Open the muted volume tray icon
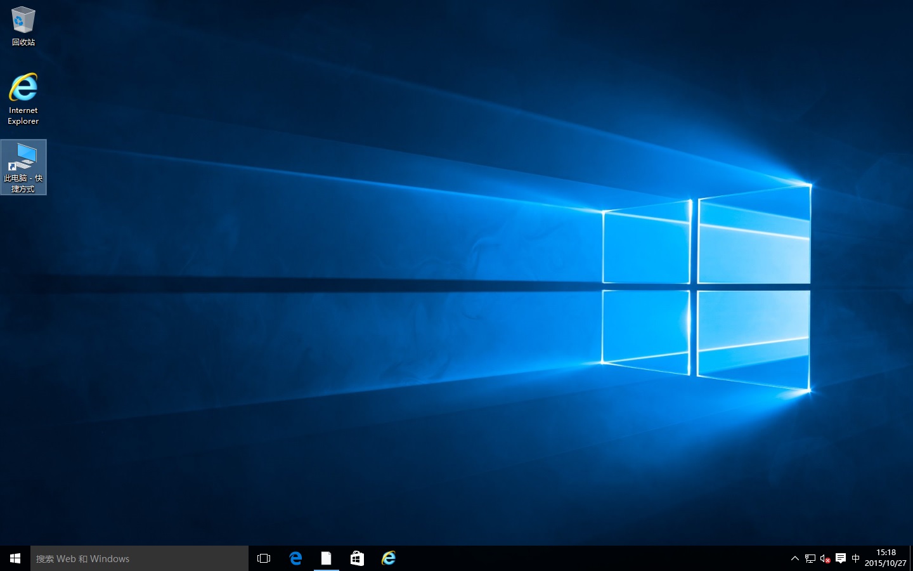 (x=826, y=558)
